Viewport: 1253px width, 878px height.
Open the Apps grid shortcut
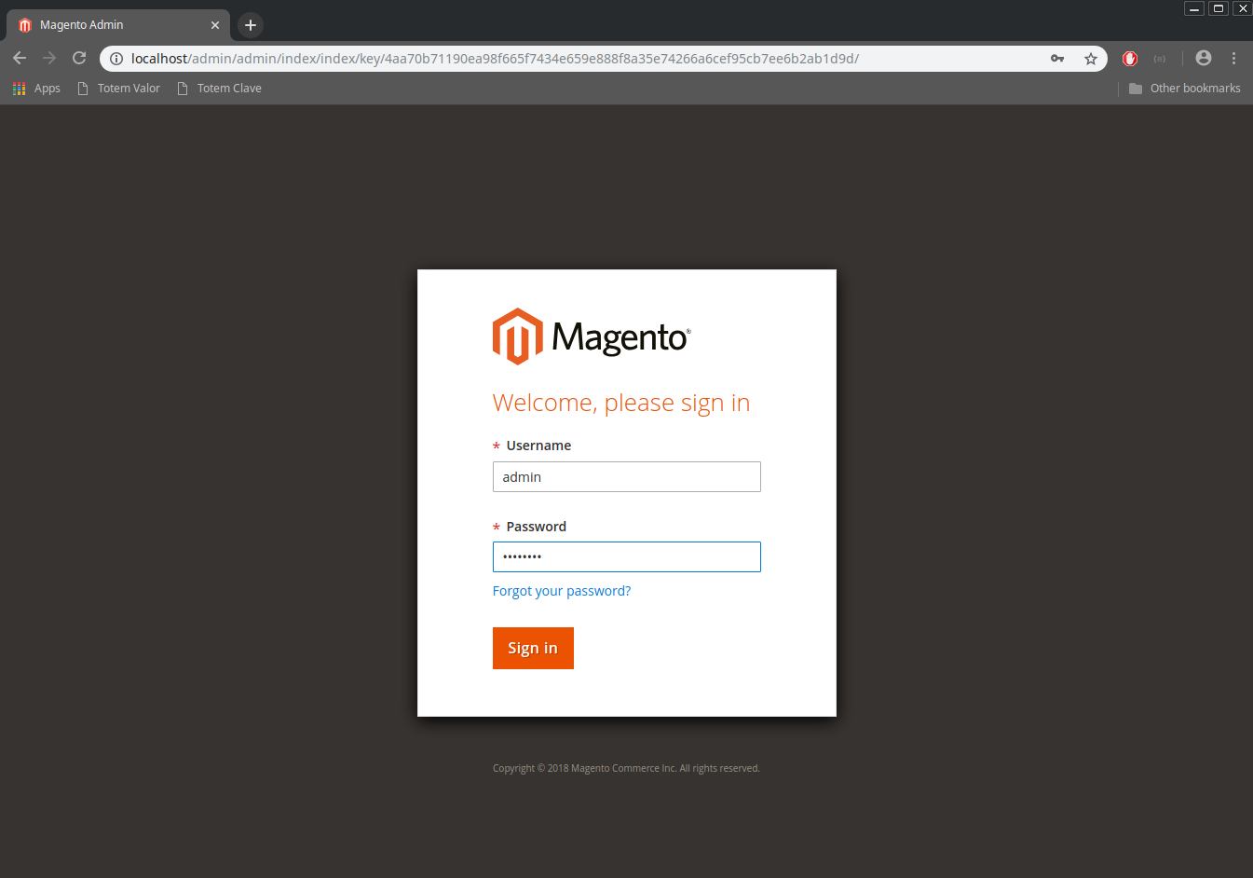pos(36,89)
